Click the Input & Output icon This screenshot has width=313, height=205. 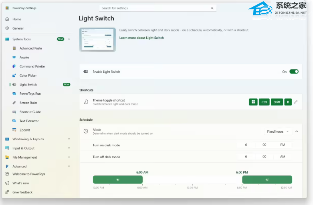pos(7,148)
